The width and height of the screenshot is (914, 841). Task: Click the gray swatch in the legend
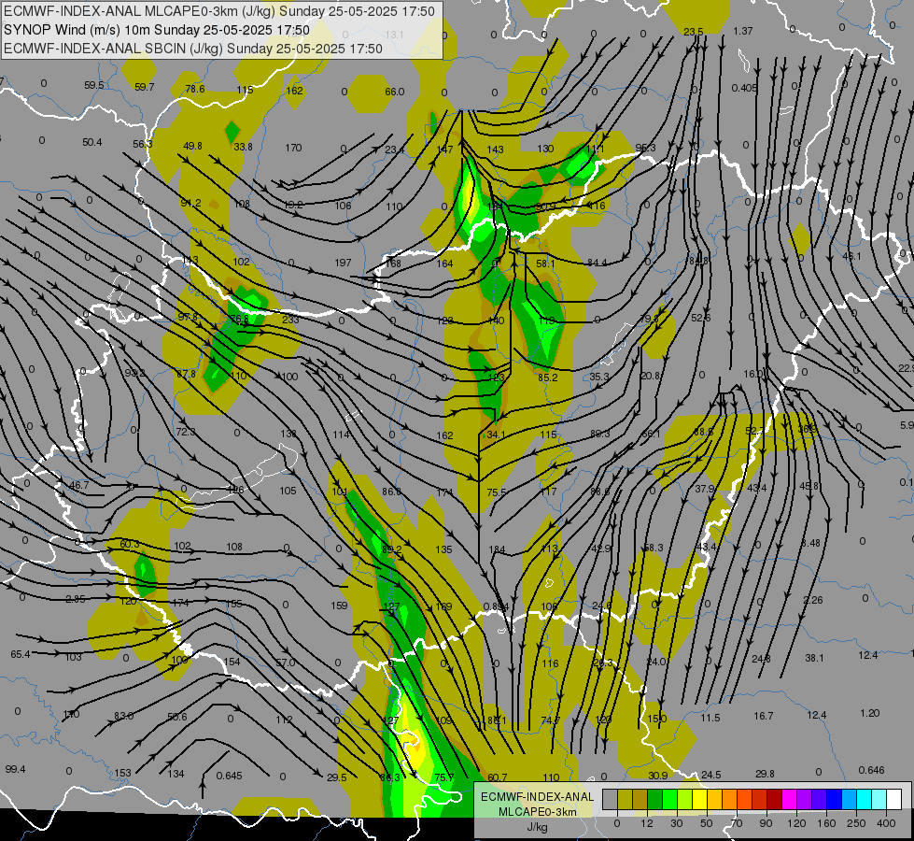[610, 800]
